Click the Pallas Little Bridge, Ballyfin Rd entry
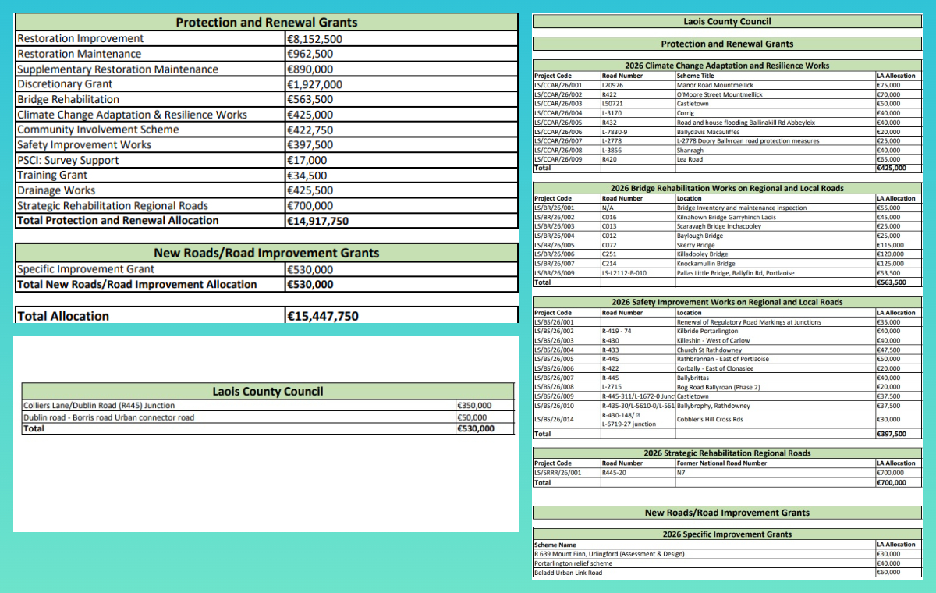The image size is (936, 593). [737, 273]
